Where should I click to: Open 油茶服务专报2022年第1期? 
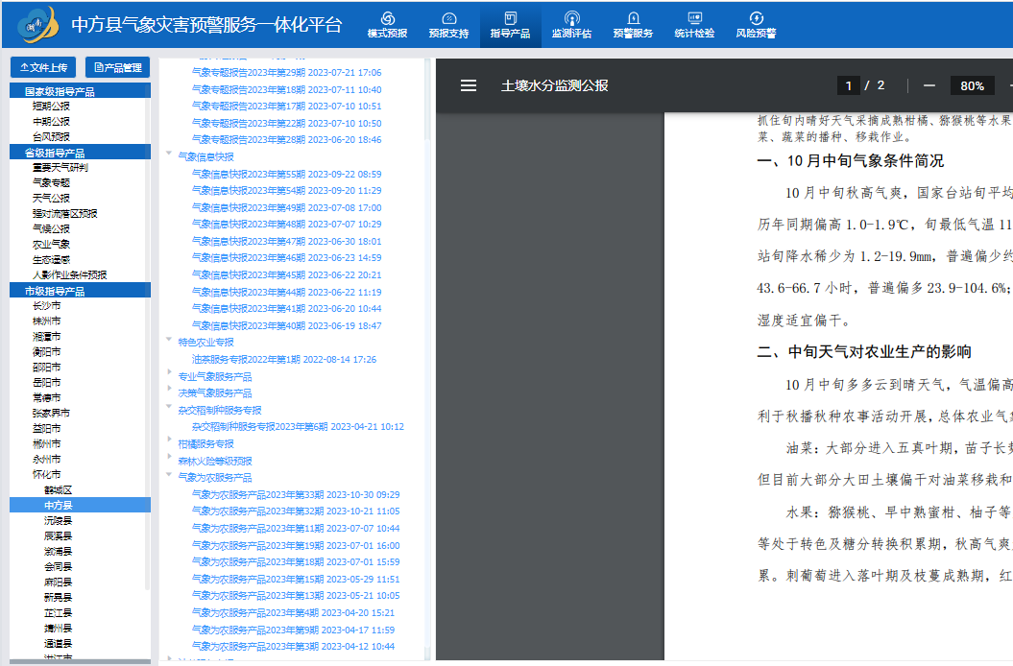tap(283, 359)
